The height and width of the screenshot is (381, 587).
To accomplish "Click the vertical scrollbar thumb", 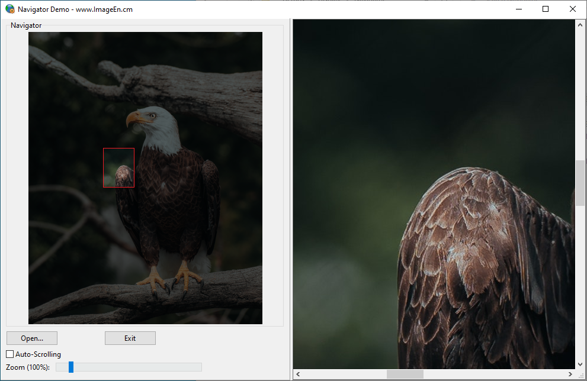I will tap(580, 183).
